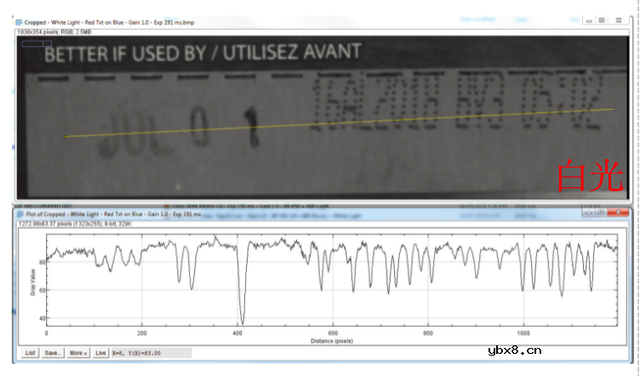Toggle the Live plot update button

tap(101, 352)
